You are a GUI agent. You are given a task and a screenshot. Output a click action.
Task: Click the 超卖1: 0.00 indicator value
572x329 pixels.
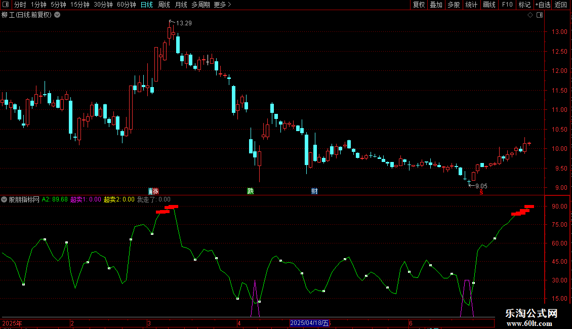(86, 199)
